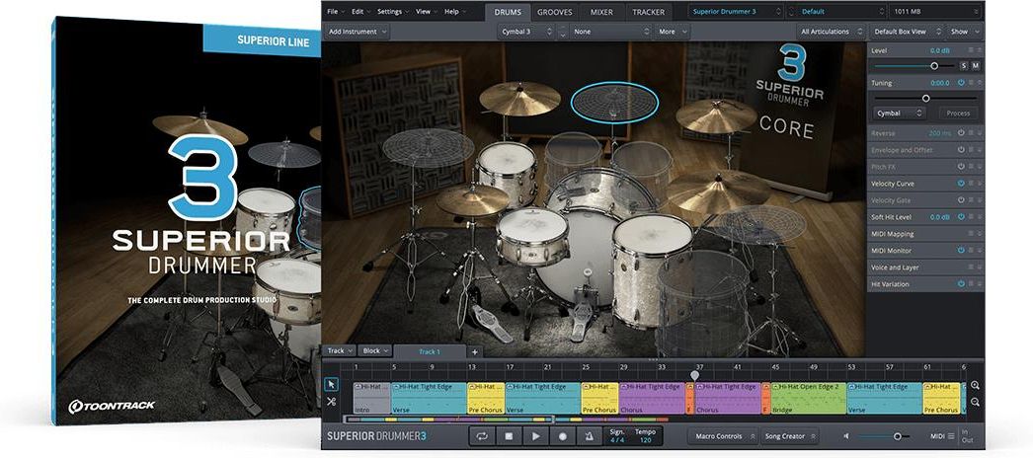Enable the Velocity Gate power button
The height and width of the screenshot is (458, 1033).
[961, 200]
